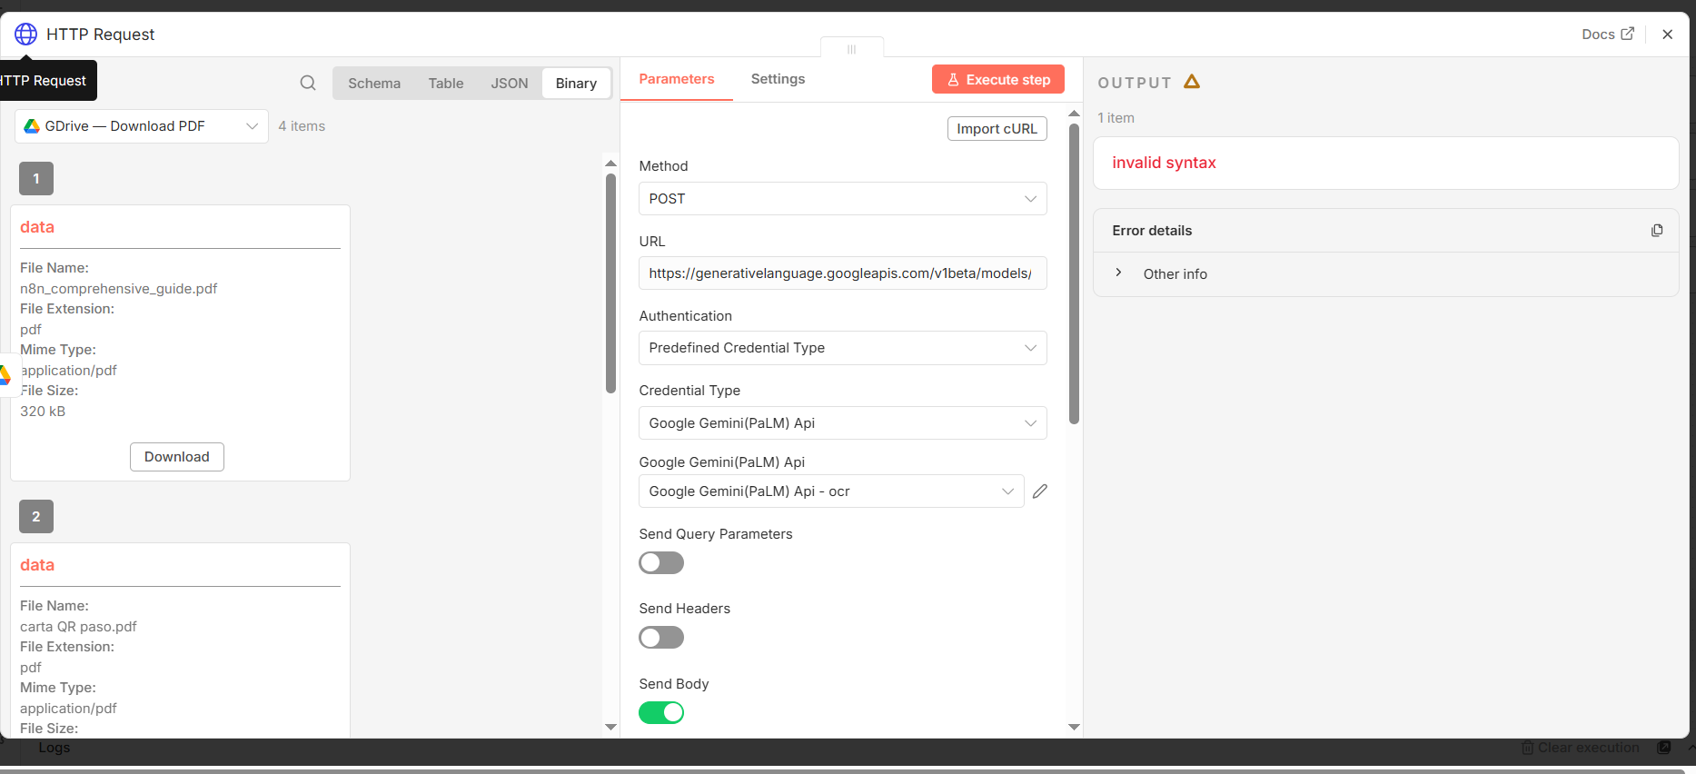Click the warning triangle next to OUTPUT
The width and height of the screenshot is (1696, 774).
click(1192, 82)
